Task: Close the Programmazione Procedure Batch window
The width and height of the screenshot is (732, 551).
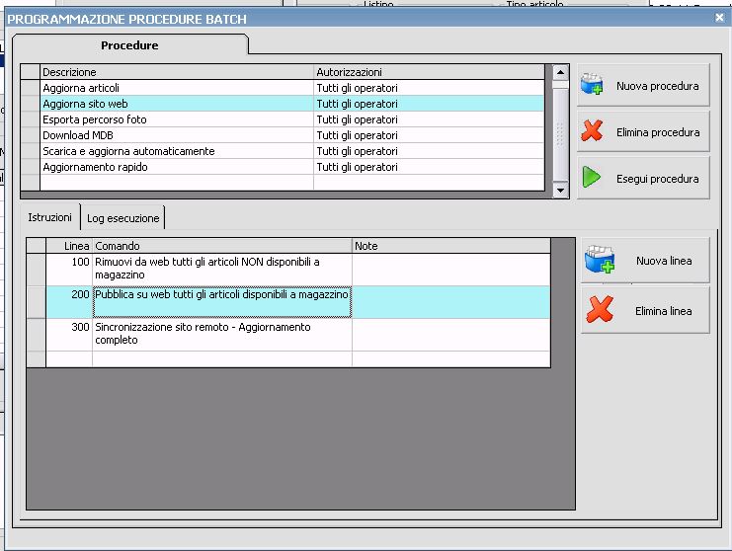Action: [719, 18]
